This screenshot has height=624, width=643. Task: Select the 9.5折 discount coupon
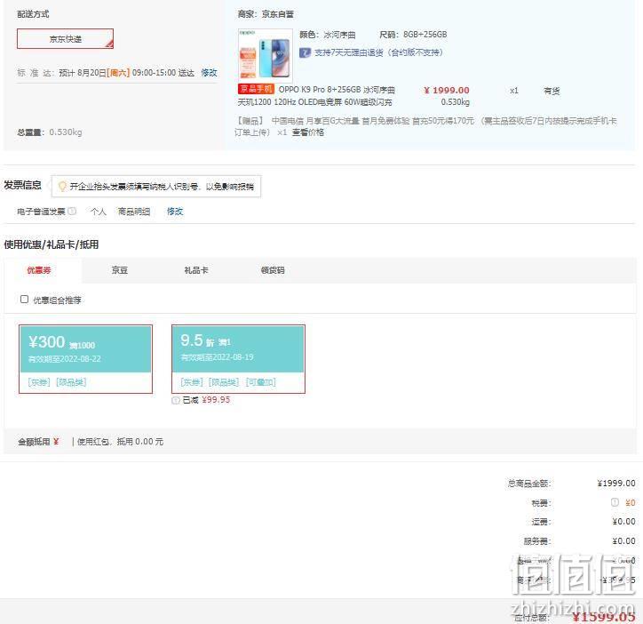point(238,359)
